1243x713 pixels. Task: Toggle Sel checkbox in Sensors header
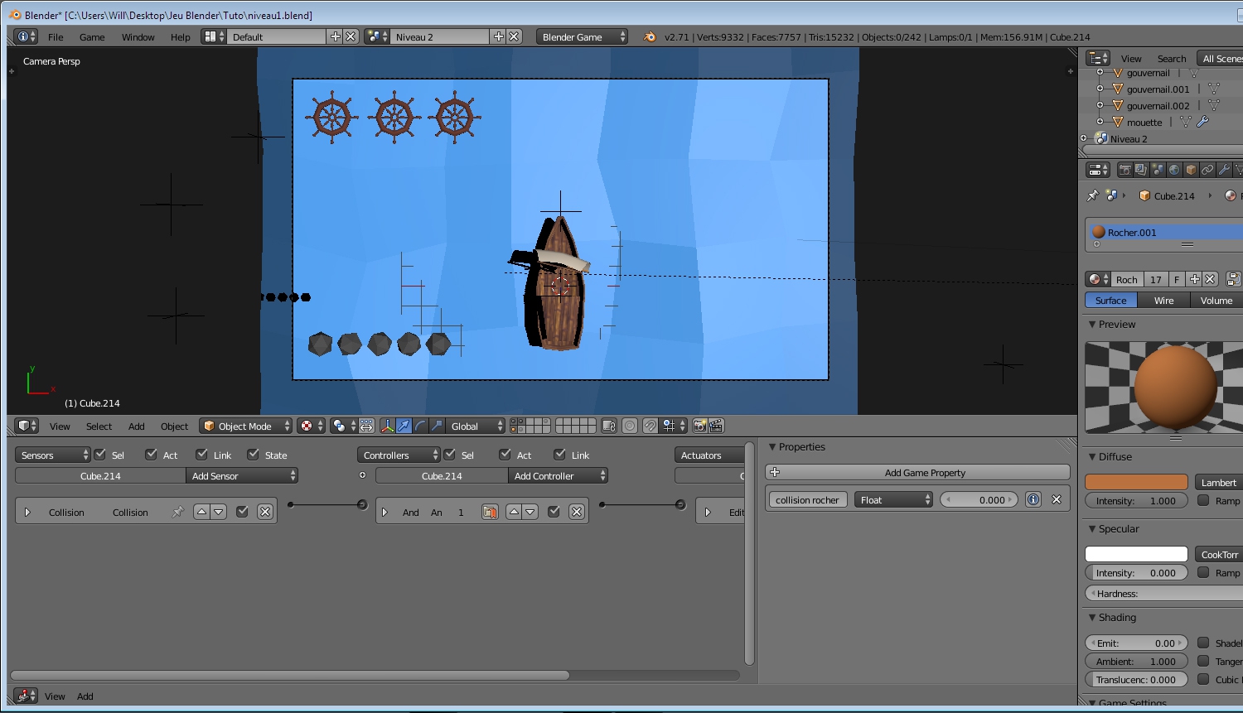tap(100, 454)
